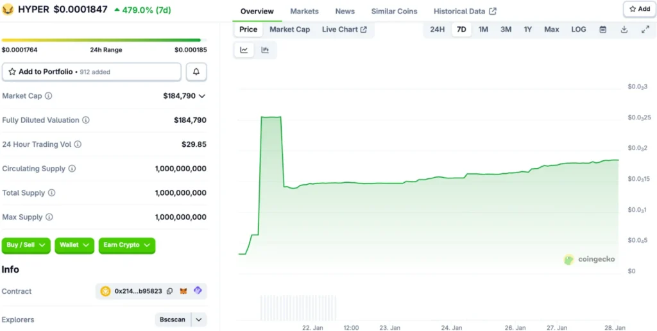Download the chart data
Viewport: 657px width, 331px height.
(x=624, y=30)
